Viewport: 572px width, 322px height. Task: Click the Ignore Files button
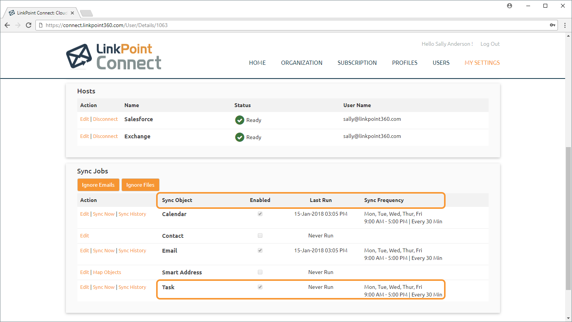tap(141, 185)
